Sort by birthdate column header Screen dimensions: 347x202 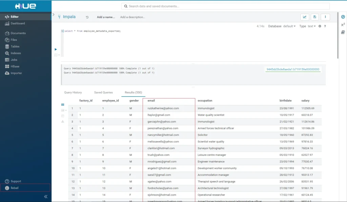[x=285, y=101]
